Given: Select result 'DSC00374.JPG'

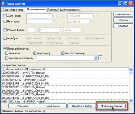Looking at the screenshot, I should [65, 98].
